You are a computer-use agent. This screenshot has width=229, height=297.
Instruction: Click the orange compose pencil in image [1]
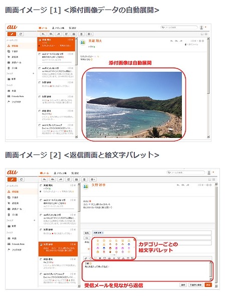click(12, 34)
